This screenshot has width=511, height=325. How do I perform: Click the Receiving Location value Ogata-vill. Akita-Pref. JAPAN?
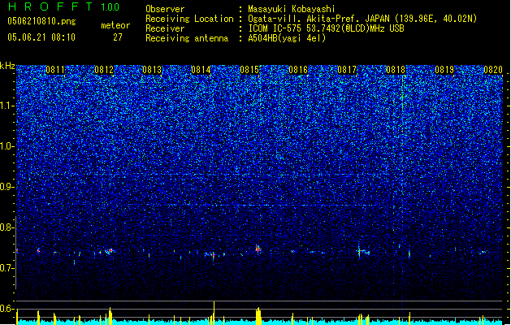point(318,19)
